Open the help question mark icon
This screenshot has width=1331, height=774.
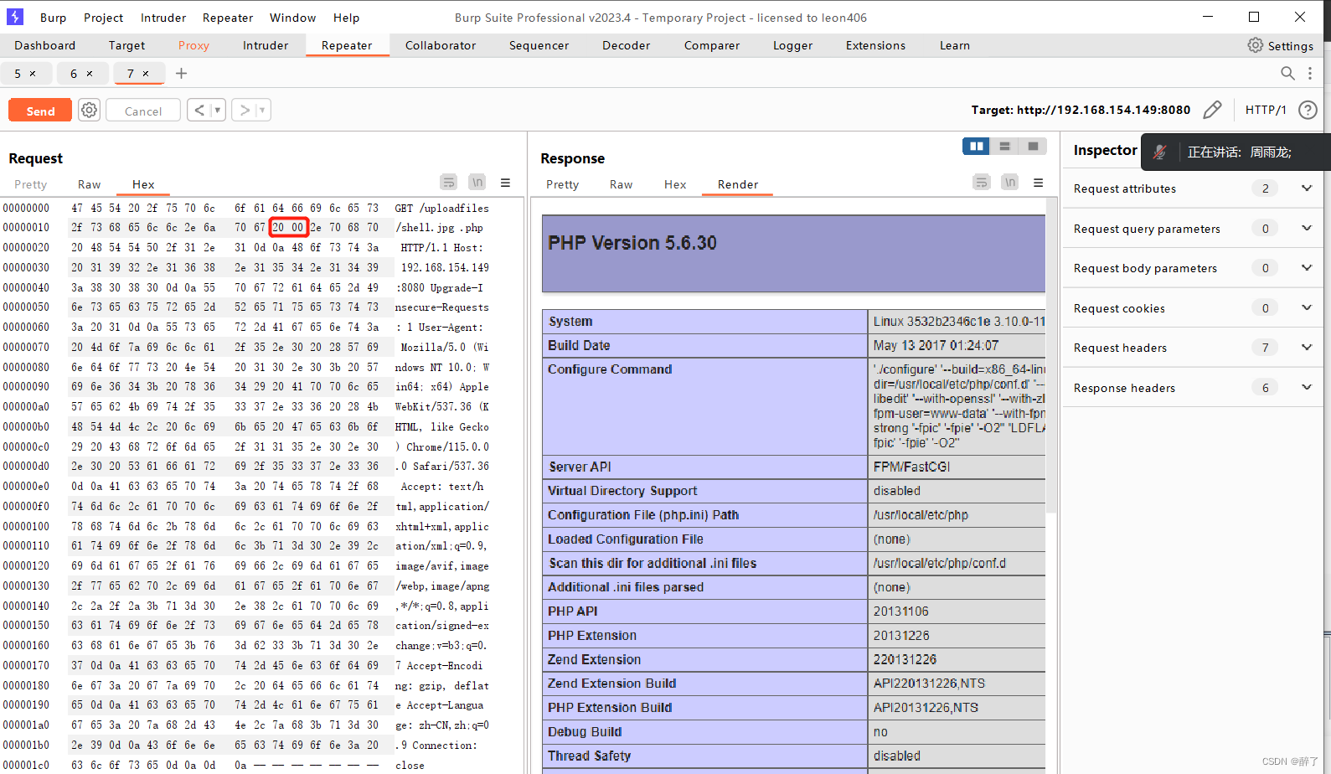[x=1308, y=110]
